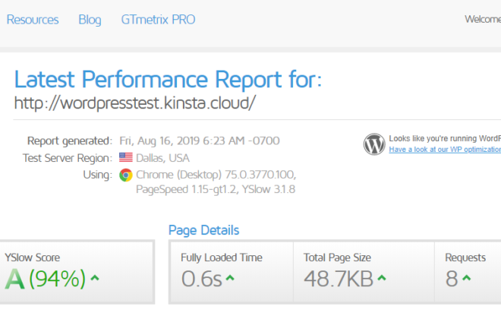Click the Using label

click(x=97, y=175)
